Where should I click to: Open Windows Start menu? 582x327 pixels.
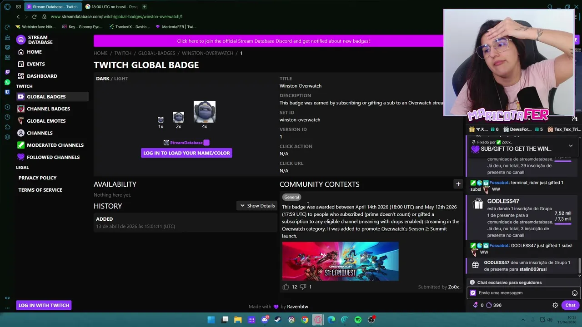pos(211,320)
